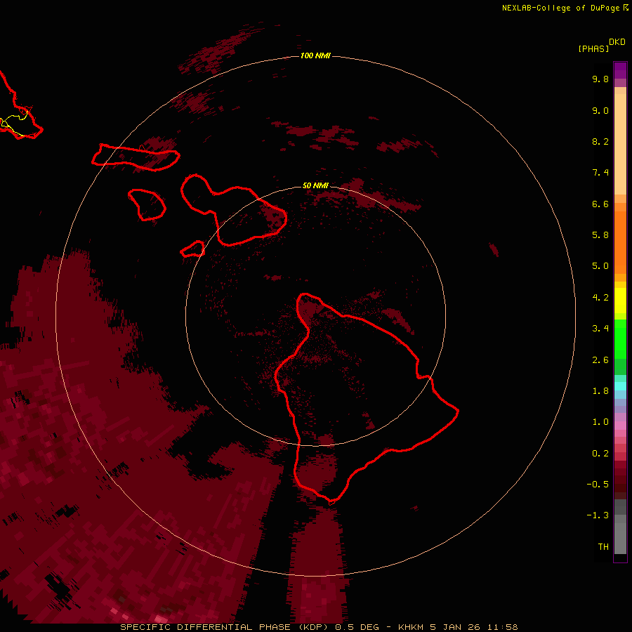Viewport: 632px width, 632px height.
Task: Click the purple top segment of the color bar
Action: [x=620, y=70]
